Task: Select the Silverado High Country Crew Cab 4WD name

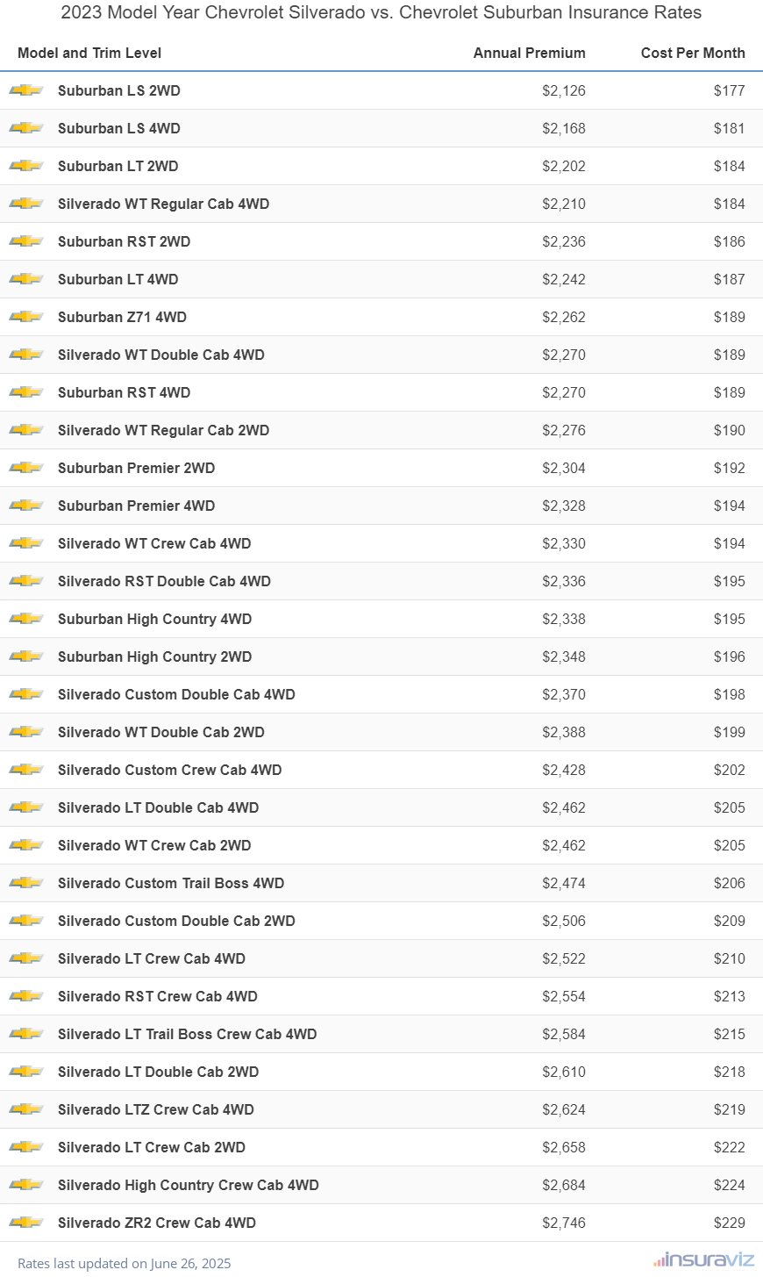Action: (x=189, y=1185)
